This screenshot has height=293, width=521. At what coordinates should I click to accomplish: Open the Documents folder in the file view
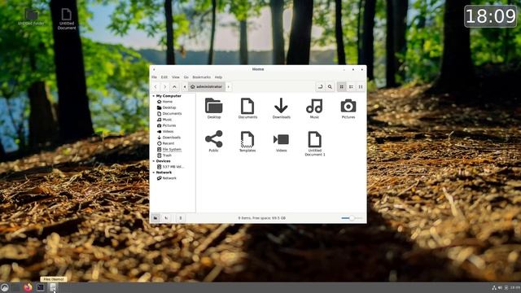coord(247,108)
